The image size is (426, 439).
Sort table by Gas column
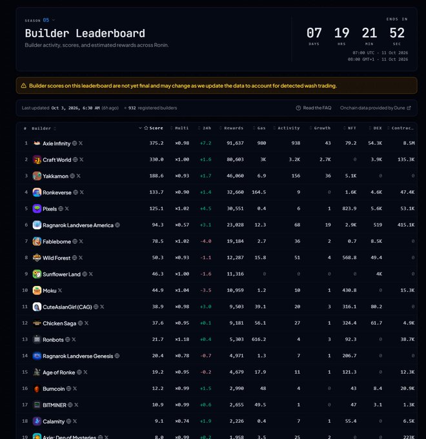259,128
